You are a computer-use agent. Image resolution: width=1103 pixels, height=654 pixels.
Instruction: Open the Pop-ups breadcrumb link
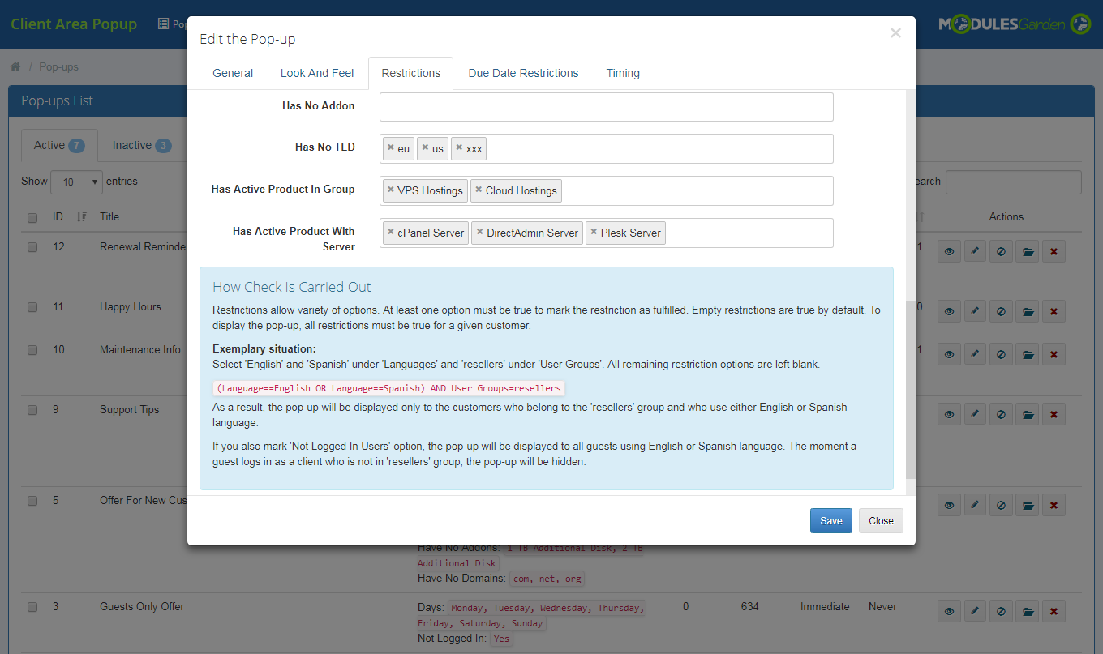pos(58,66)
